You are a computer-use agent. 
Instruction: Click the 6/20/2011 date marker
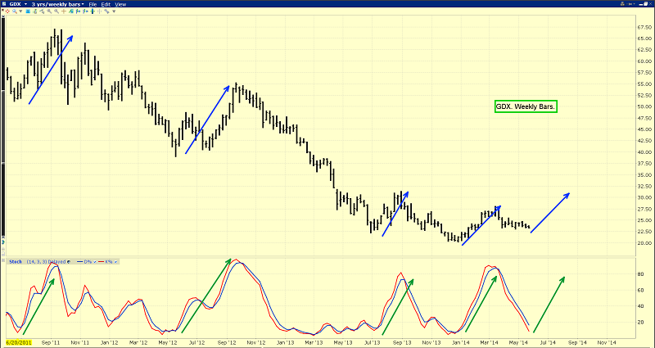18,342
